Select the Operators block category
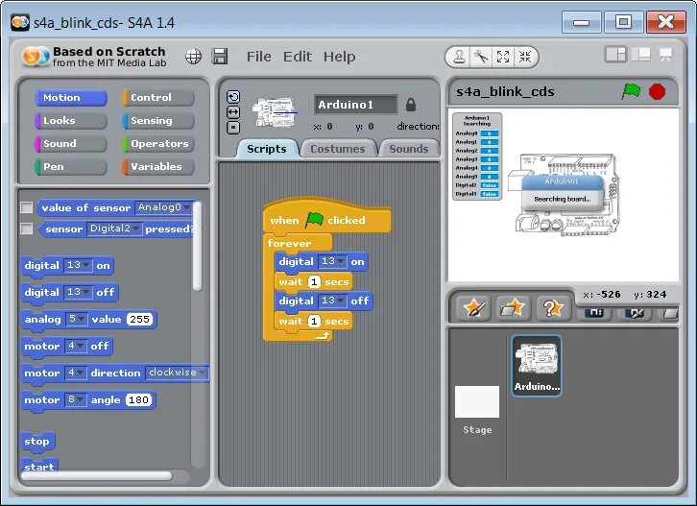 pos(158,144)
